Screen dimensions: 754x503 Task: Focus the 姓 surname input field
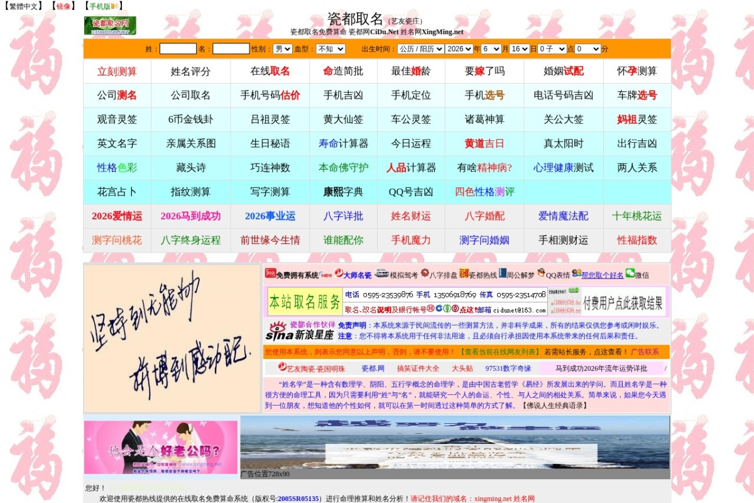(x=178, y=48)
